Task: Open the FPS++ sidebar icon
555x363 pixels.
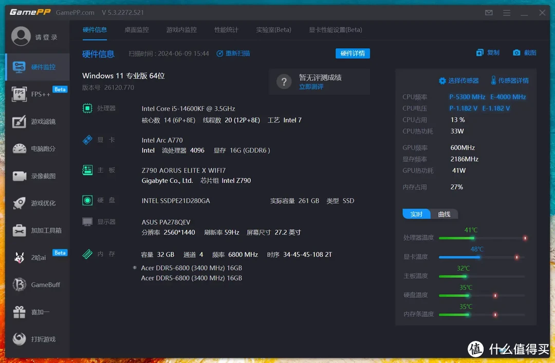Action: (x=19, y=94)
